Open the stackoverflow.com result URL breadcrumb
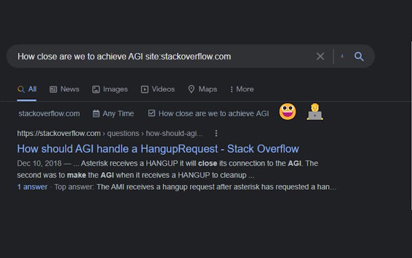The width and height of the screenshot is (412, 258). pos(110,134)
